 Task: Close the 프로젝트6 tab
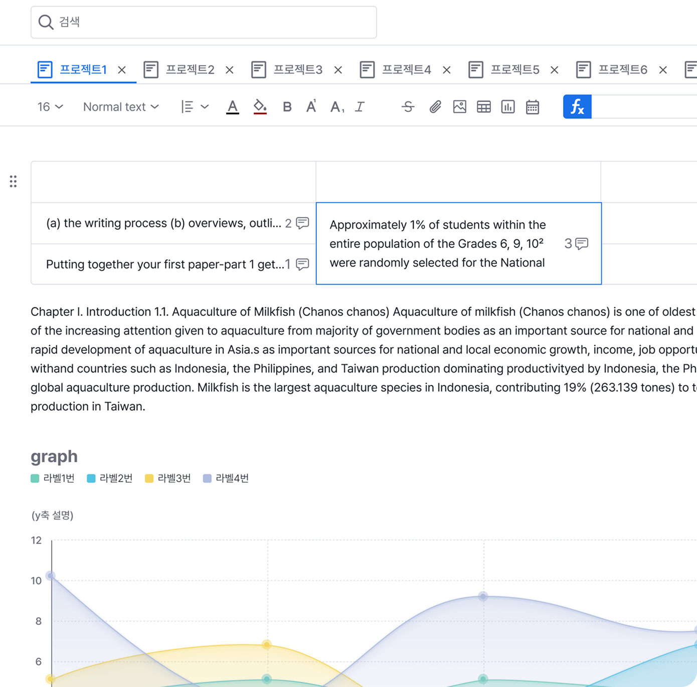pyautogui.click(x=663, y=70)
